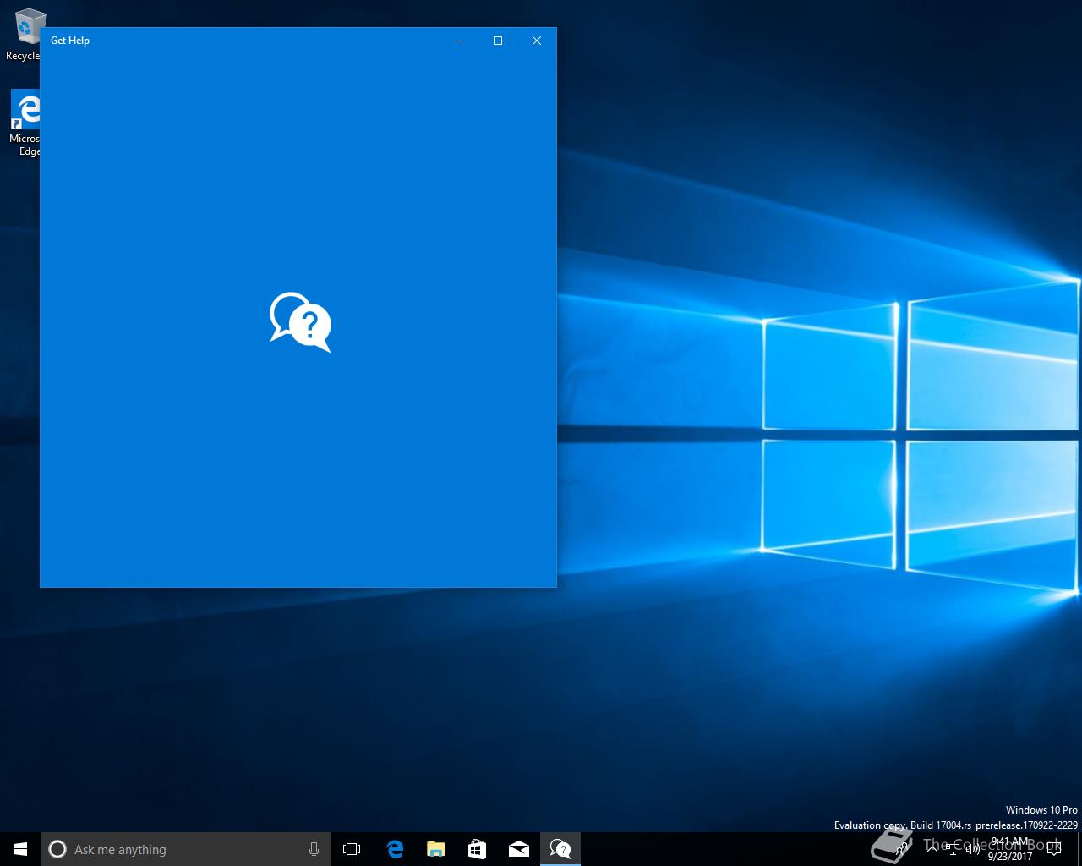Select the Microsoft Edge desktop shortcut
Viewport: 1082px width, 866px height.
tap(25, 123)
